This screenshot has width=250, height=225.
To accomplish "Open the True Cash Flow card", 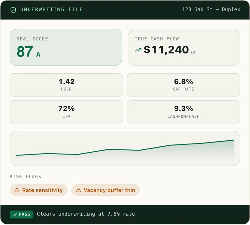I will click(184, 47).
